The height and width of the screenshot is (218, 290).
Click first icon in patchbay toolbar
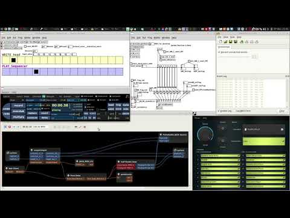[5, 127]
